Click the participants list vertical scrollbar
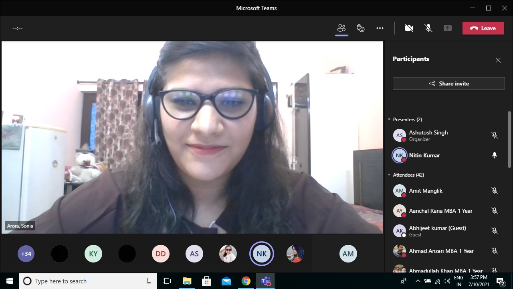Viewport: 513px width, 289px height. (x=509, y=140)
